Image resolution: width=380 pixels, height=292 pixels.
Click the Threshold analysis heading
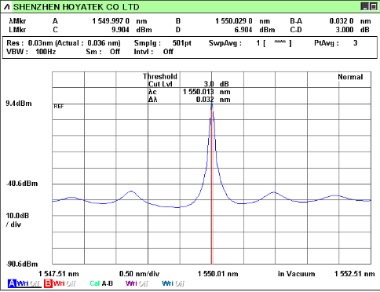[160, 76]
